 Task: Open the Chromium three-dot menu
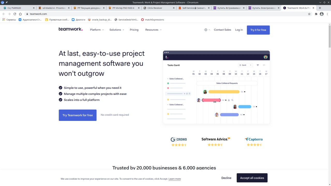click(x=327, y=14)
